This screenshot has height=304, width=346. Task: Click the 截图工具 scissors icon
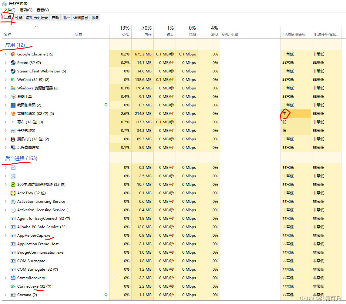click(x=13, y=97)
